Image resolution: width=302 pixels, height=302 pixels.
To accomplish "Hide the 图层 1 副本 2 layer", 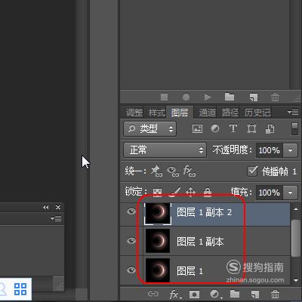I will pos(131,211).
